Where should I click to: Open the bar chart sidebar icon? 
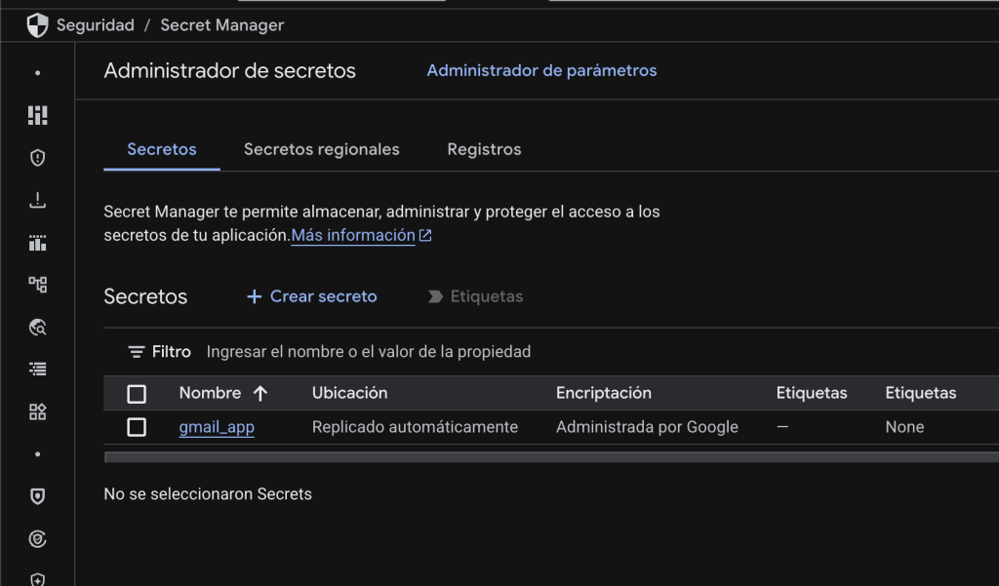point(38,243)
